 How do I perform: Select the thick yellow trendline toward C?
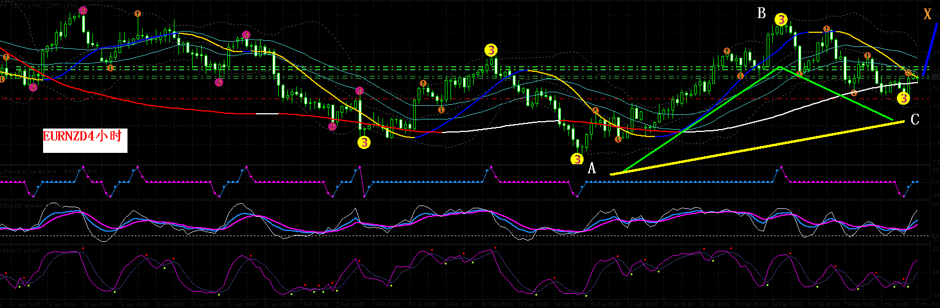pyautogui.click(x=758, y=147)
